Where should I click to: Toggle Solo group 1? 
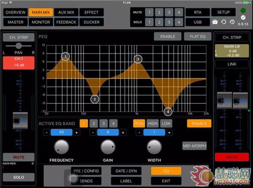point(149,22)
